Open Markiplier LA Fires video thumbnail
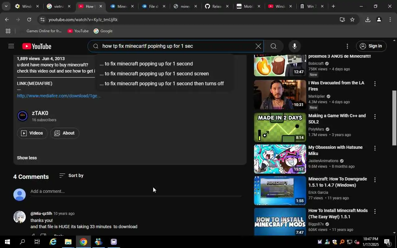Screen dimensions: 397x248 coord(280,95)
